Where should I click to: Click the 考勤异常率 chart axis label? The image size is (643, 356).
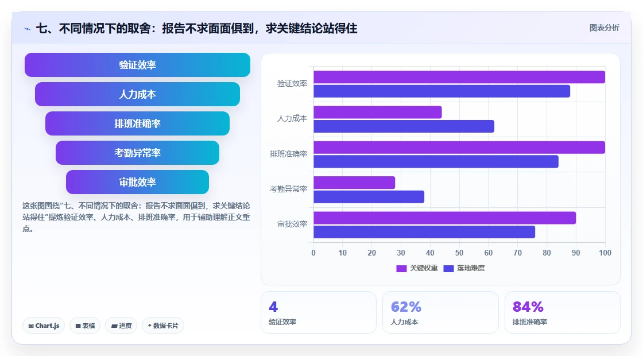click(x=288, y=189)
